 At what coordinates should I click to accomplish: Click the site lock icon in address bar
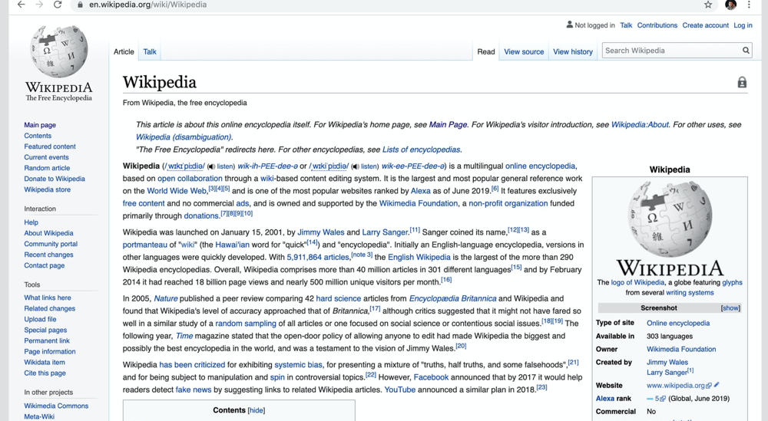coord(80,5)
